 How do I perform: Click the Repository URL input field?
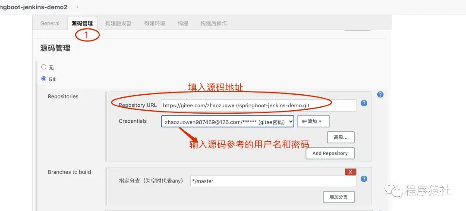coord(258,105)
